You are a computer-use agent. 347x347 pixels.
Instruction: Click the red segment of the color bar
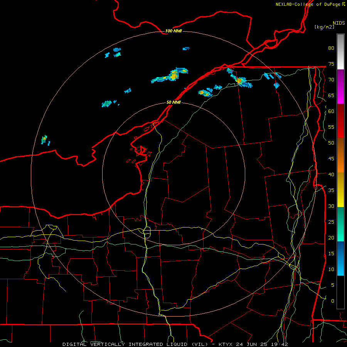click(340, 121)
